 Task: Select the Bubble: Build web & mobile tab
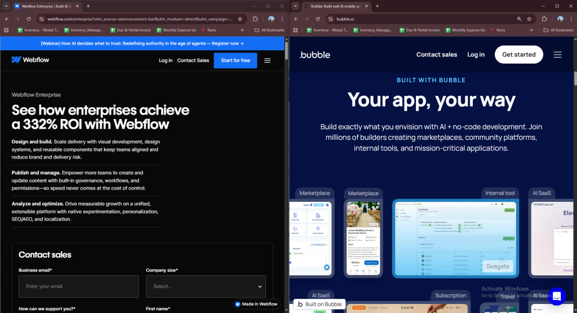click(x=336, y=6)
